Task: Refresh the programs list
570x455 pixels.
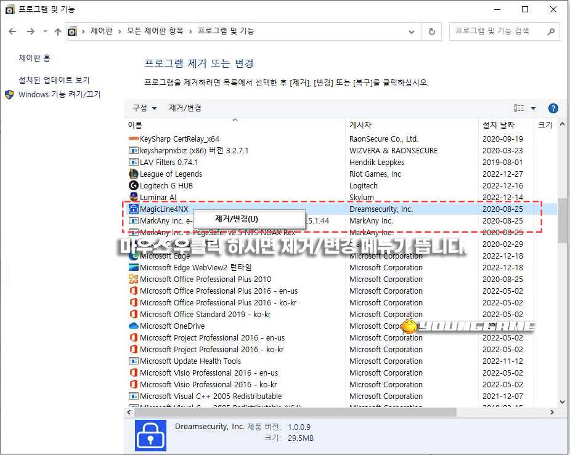Action: 431,31
